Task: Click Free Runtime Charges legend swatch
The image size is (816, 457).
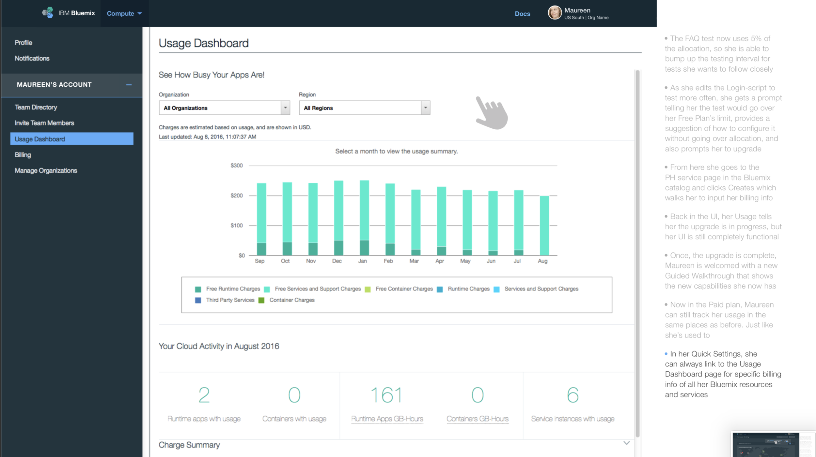Action: pos(198,289)
